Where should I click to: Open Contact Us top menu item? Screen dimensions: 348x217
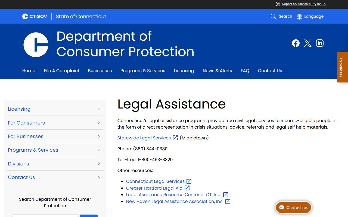[x=270, y=71]
